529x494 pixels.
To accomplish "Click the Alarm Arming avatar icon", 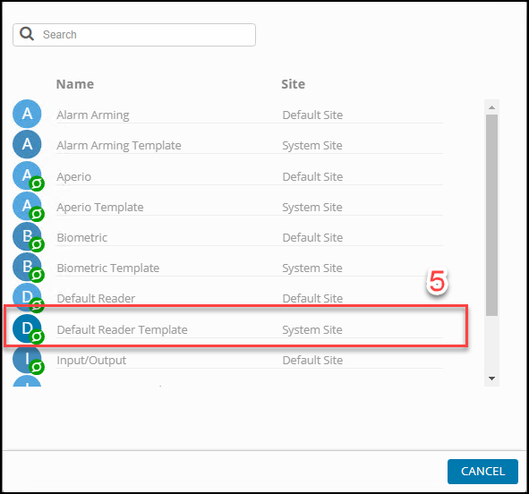I will tap(27, 114).
